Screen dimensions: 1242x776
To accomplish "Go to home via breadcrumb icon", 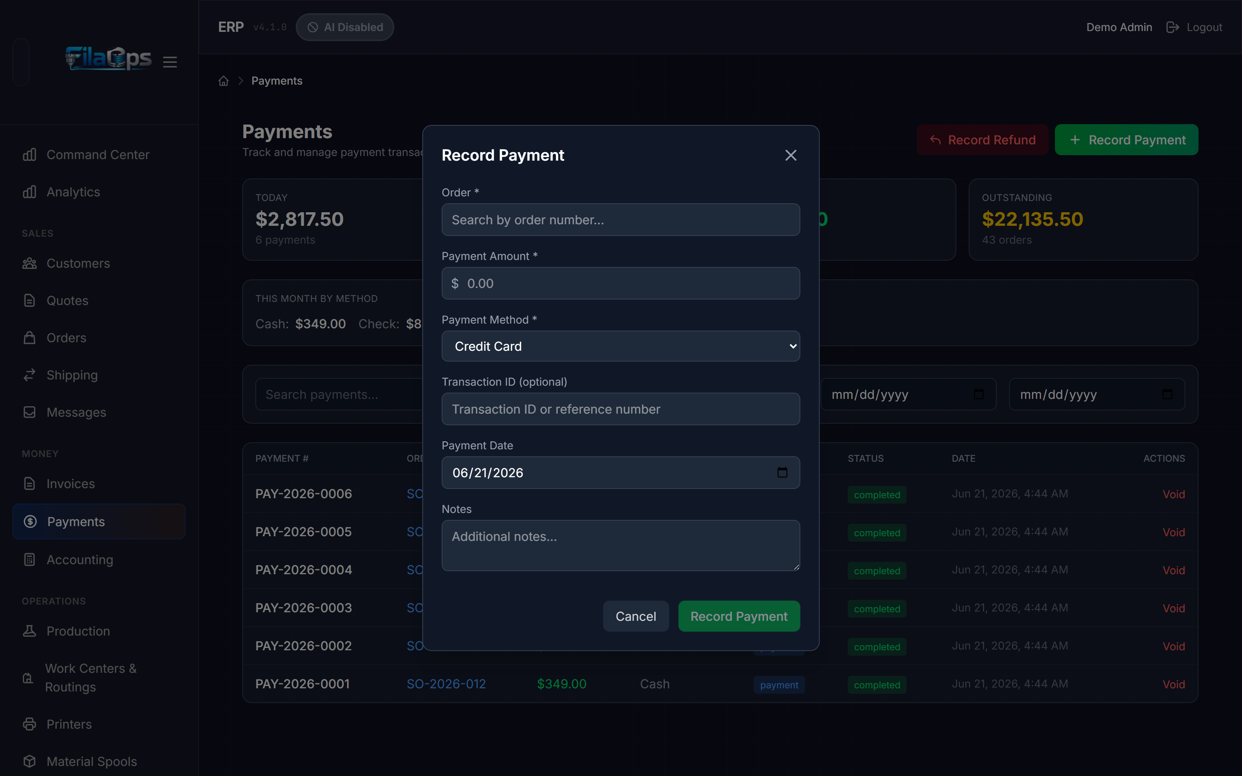I will point(223,81).
